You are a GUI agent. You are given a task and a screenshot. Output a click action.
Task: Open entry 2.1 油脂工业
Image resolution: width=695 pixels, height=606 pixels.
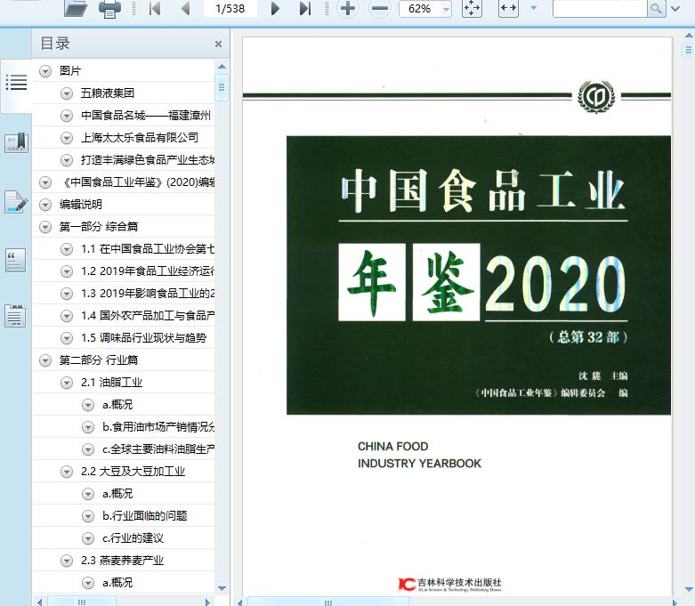point(111,383)
